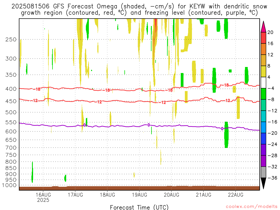Click the 500 pressure level label

coord(11,112)
